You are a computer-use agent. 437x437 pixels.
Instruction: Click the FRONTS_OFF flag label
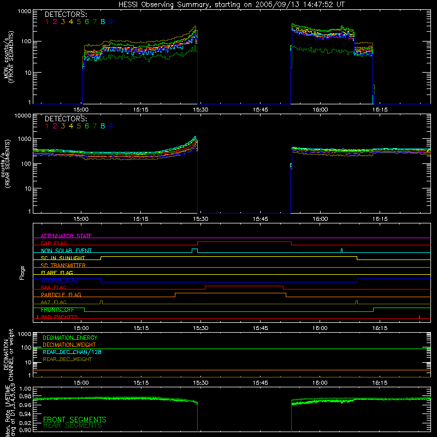coord(57,310)
